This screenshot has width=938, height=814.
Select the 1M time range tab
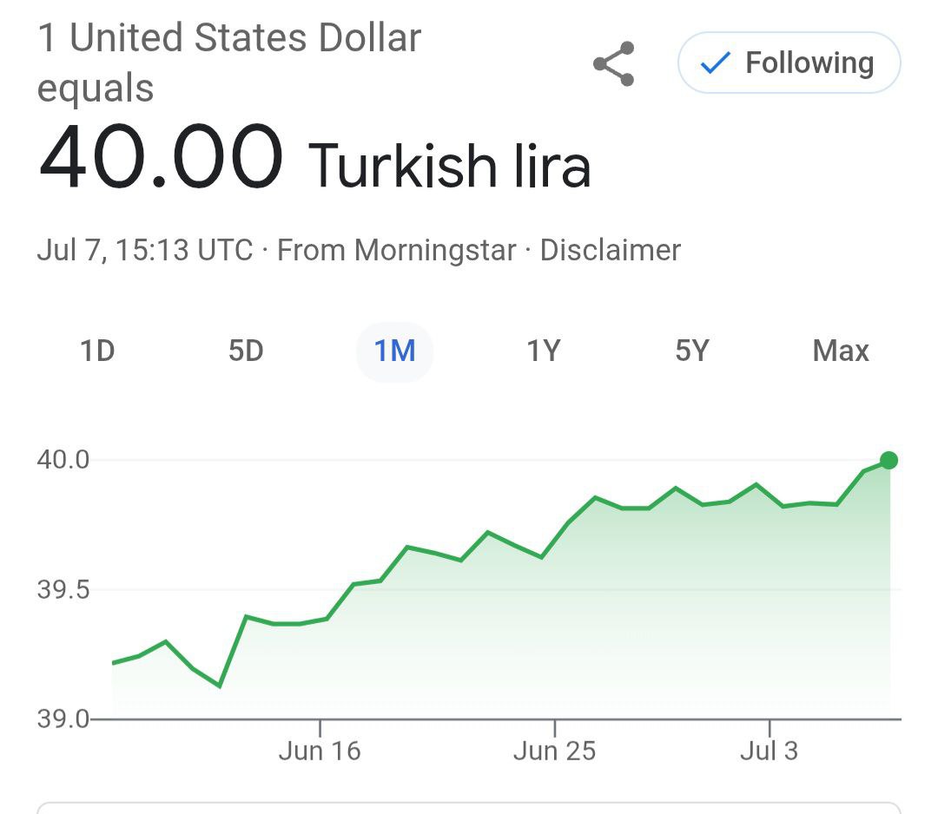[x=394, y=351]
